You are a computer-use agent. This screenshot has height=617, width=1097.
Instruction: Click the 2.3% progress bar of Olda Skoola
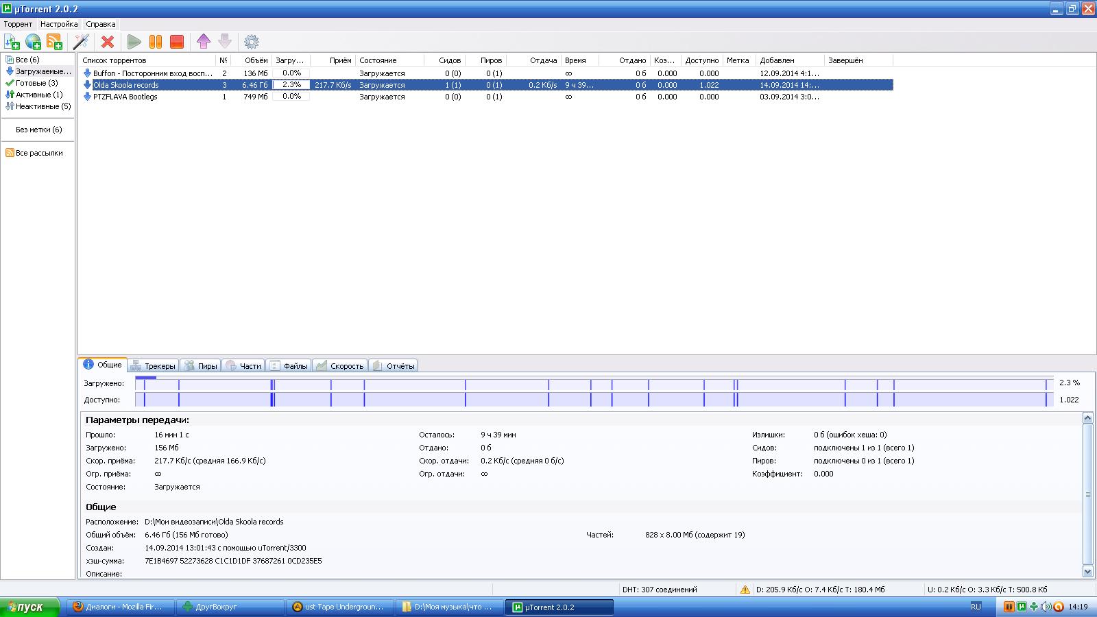291,85
